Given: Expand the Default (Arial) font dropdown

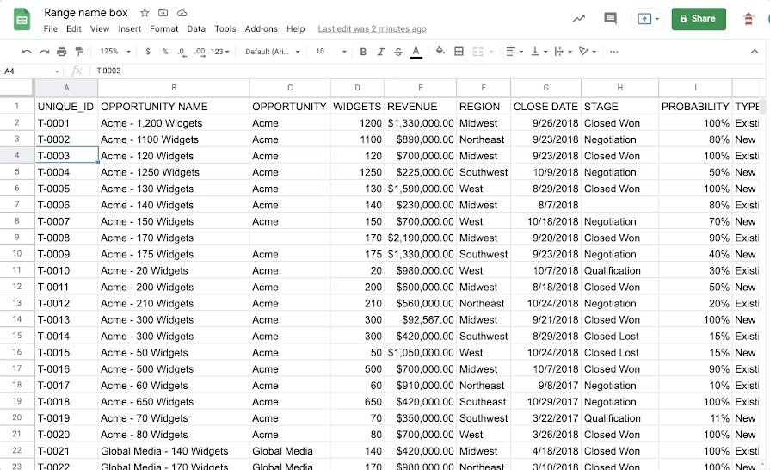Looking at the screenshot, I should coord(273,51).
